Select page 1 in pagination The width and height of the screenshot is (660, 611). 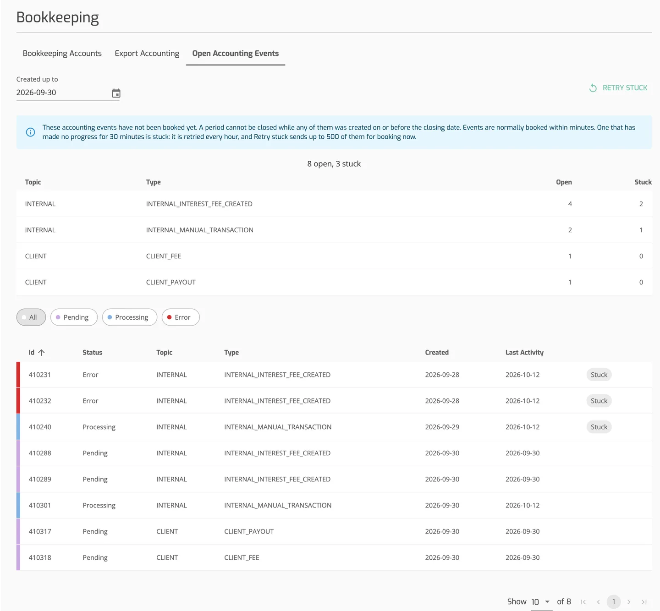[x=614, y=602]
